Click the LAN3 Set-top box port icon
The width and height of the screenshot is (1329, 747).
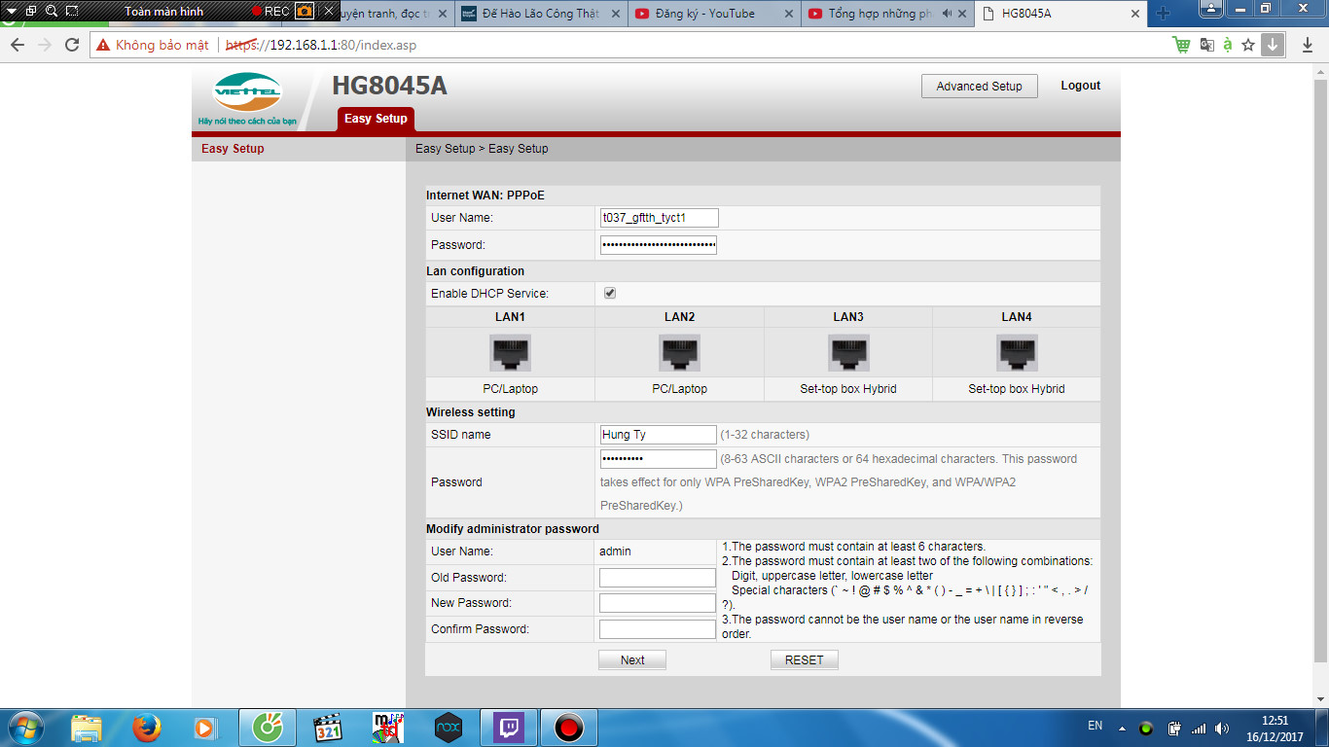click(847, 352)
